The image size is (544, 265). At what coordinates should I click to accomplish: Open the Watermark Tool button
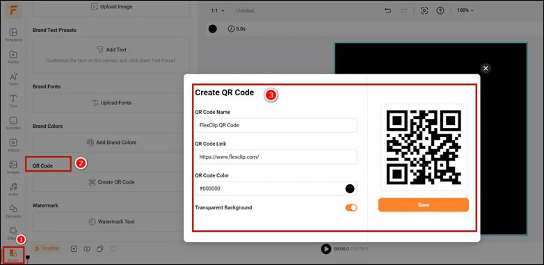[x=111, y=222]
